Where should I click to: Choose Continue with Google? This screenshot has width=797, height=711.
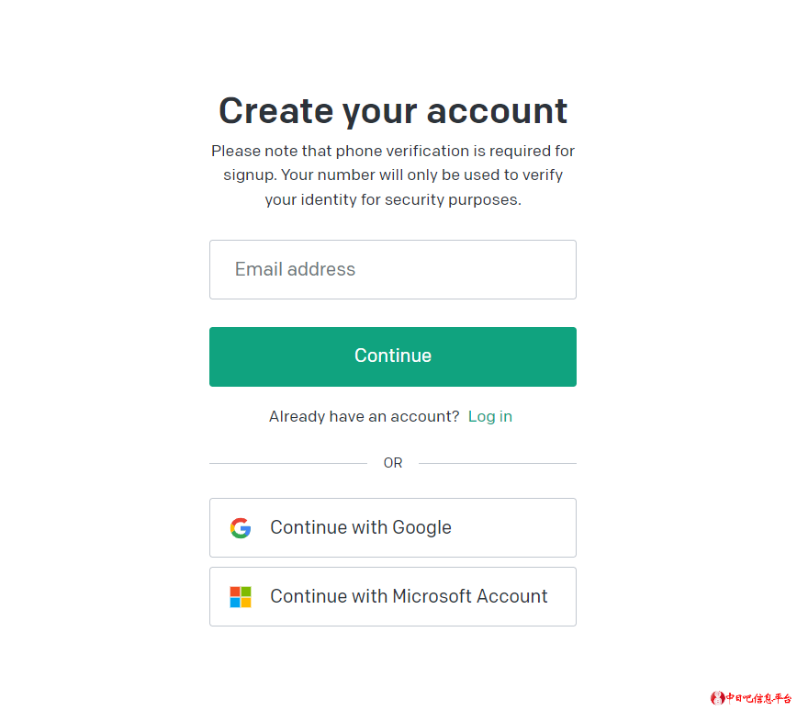(x=392, y=528)
